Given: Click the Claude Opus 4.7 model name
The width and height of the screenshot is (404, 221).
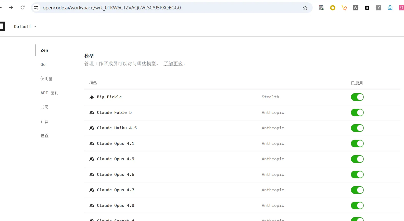Looking at the screenshot, I should (x=116, y=190).
